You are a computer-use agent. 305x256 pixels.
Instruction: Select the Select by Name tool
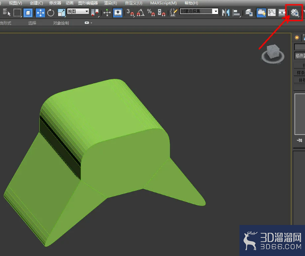coord(7,12)
